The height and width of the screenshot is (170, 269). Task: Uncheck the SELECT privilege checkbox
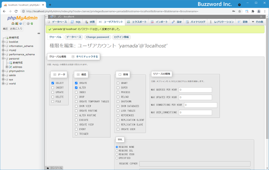tap(53, 83)
